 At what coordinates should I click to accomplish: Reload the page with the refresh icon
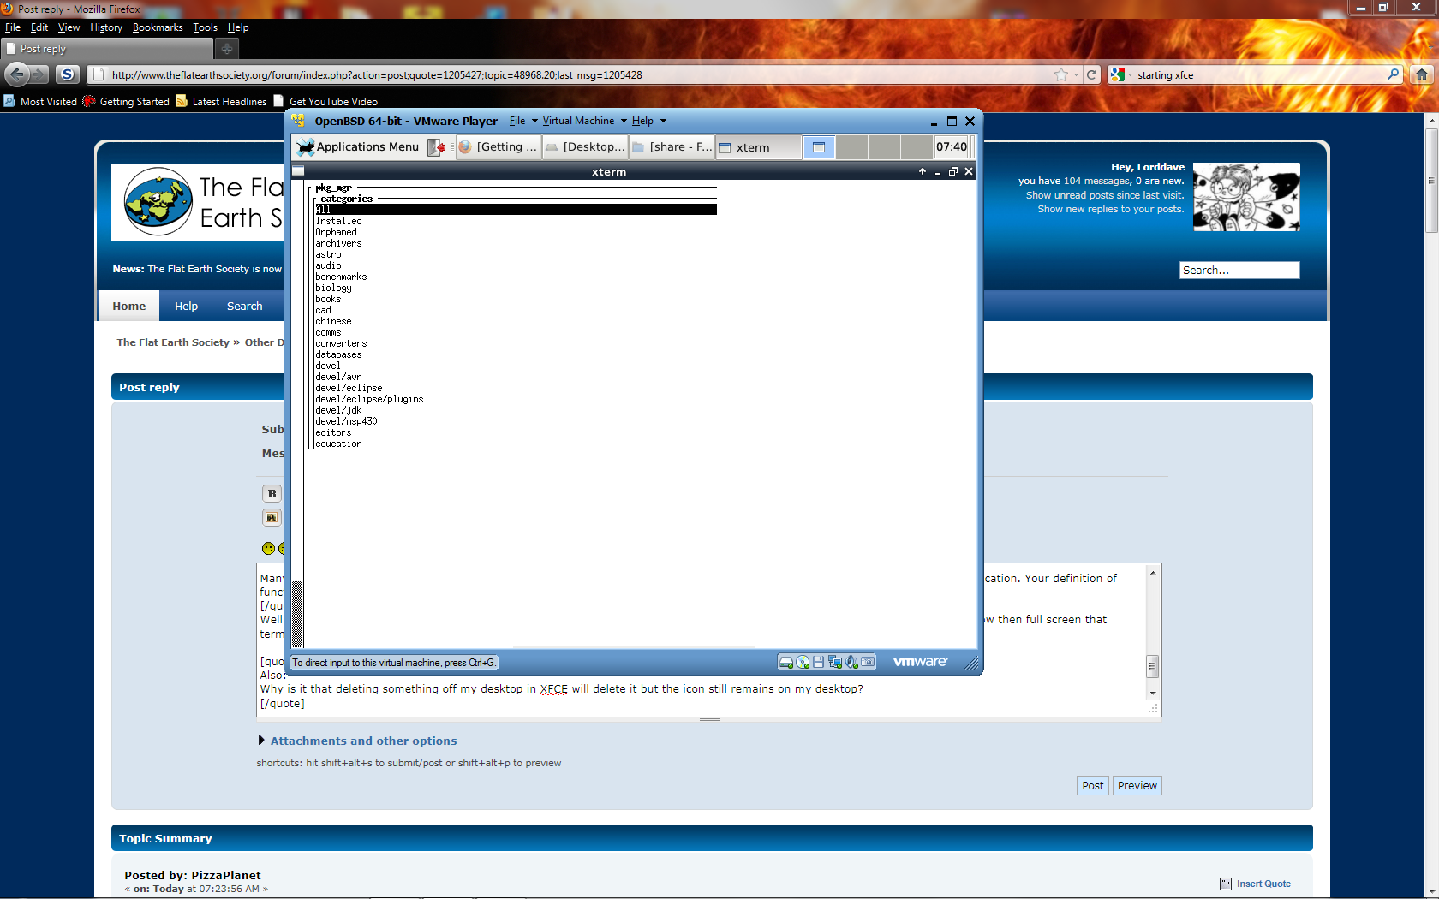tap(1092, 74)
